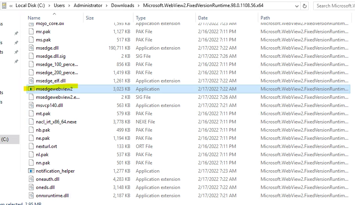Screen dimensions: 355x205
Task: Click the 3,023 KB size of msedgewebview2
Action: click(x=122, y=89)
